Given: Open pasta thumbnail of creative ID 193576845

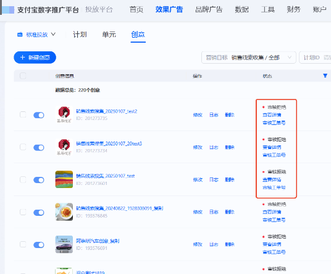Looking at the screenshot, I should pos(64,212).
